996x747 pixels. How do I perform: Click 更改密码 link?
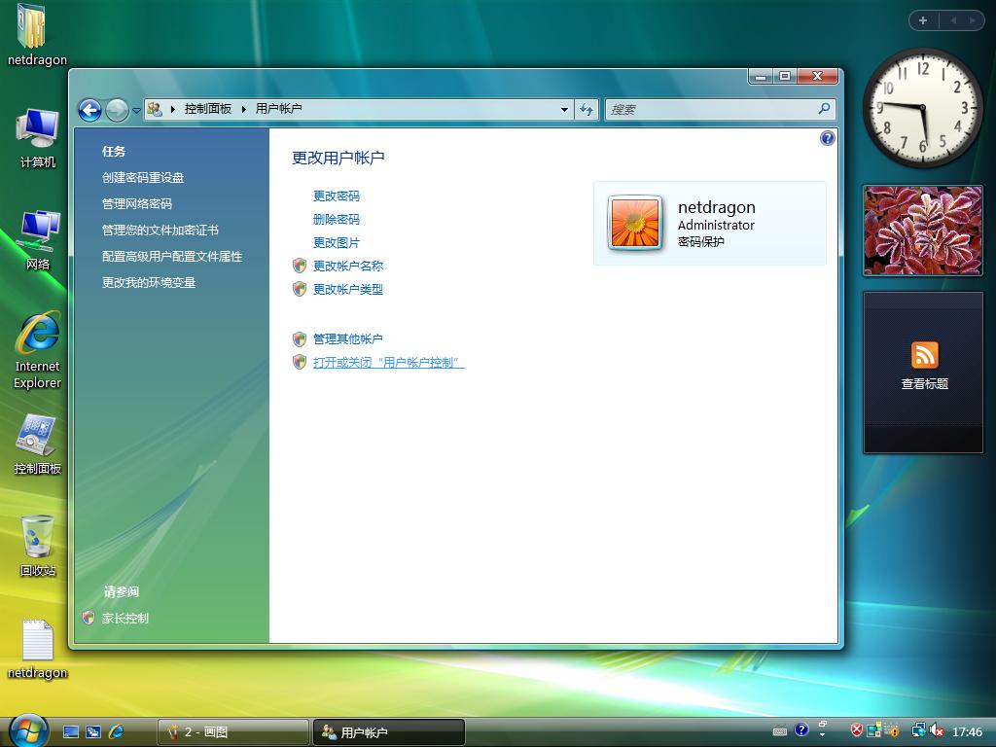(x=336, y=196)
